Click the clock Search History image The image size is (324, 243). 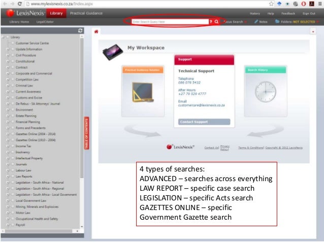[x=266, y=92]
